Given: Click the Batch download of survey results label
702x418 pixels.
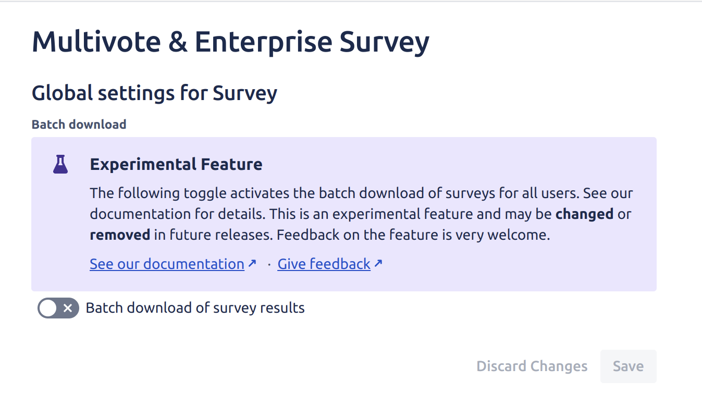Looking at the screenshot, I should click(195, 308).
